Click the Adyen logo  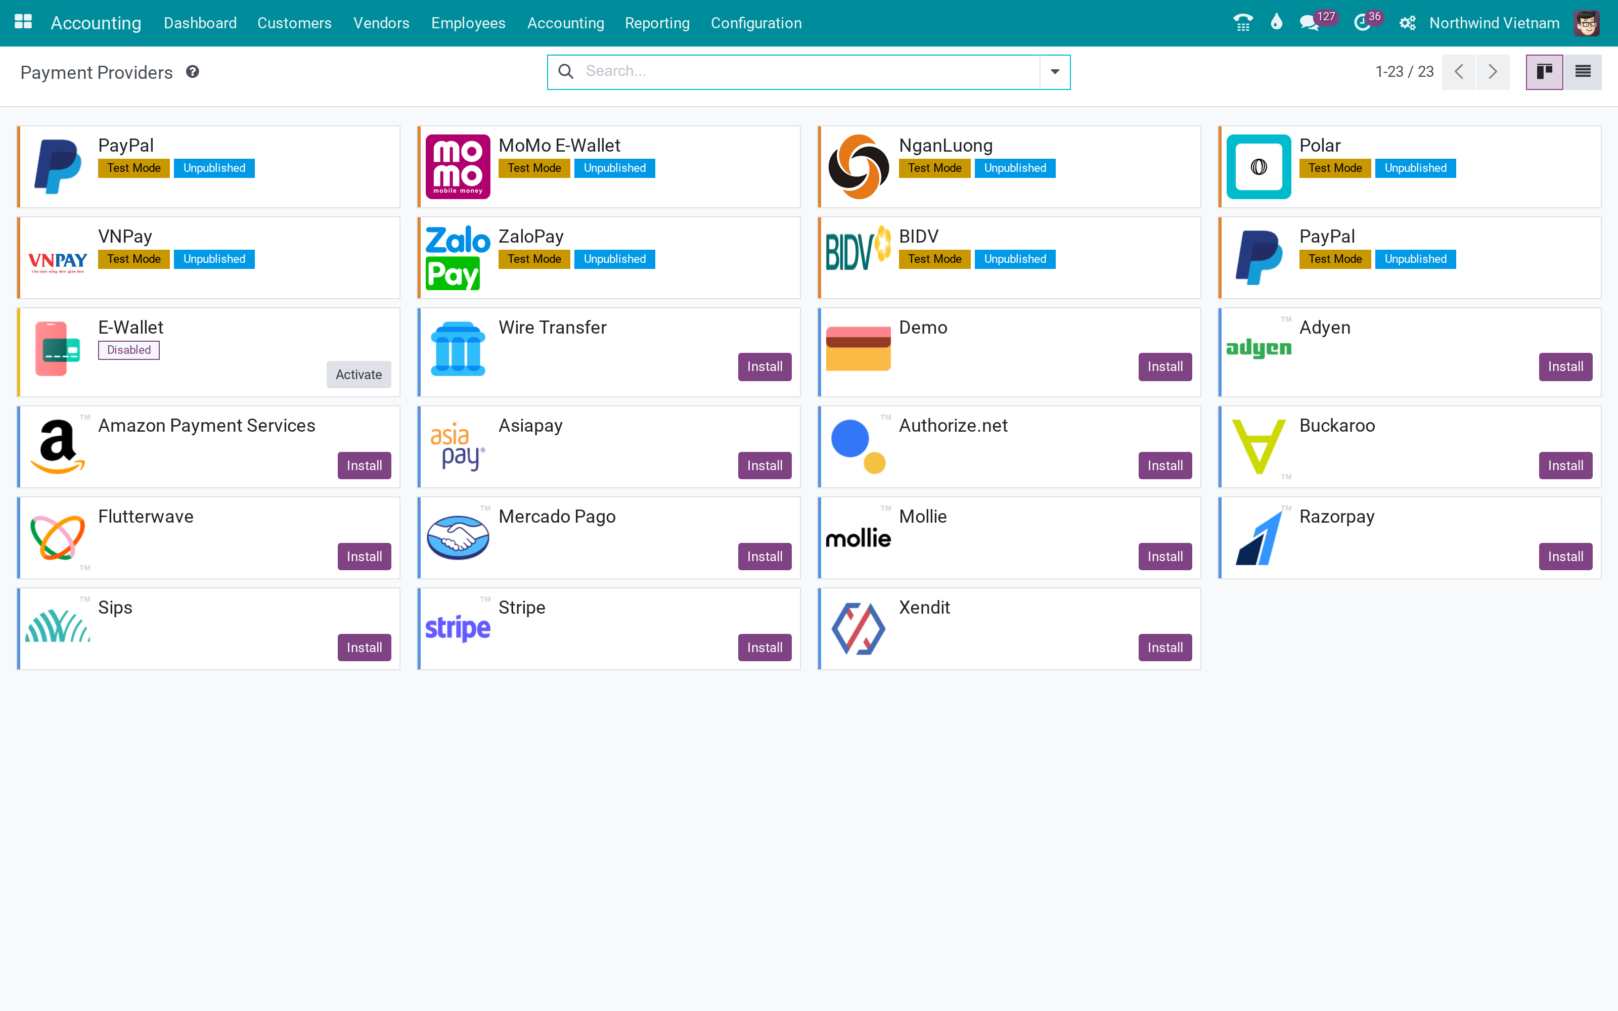(1259, 348)
